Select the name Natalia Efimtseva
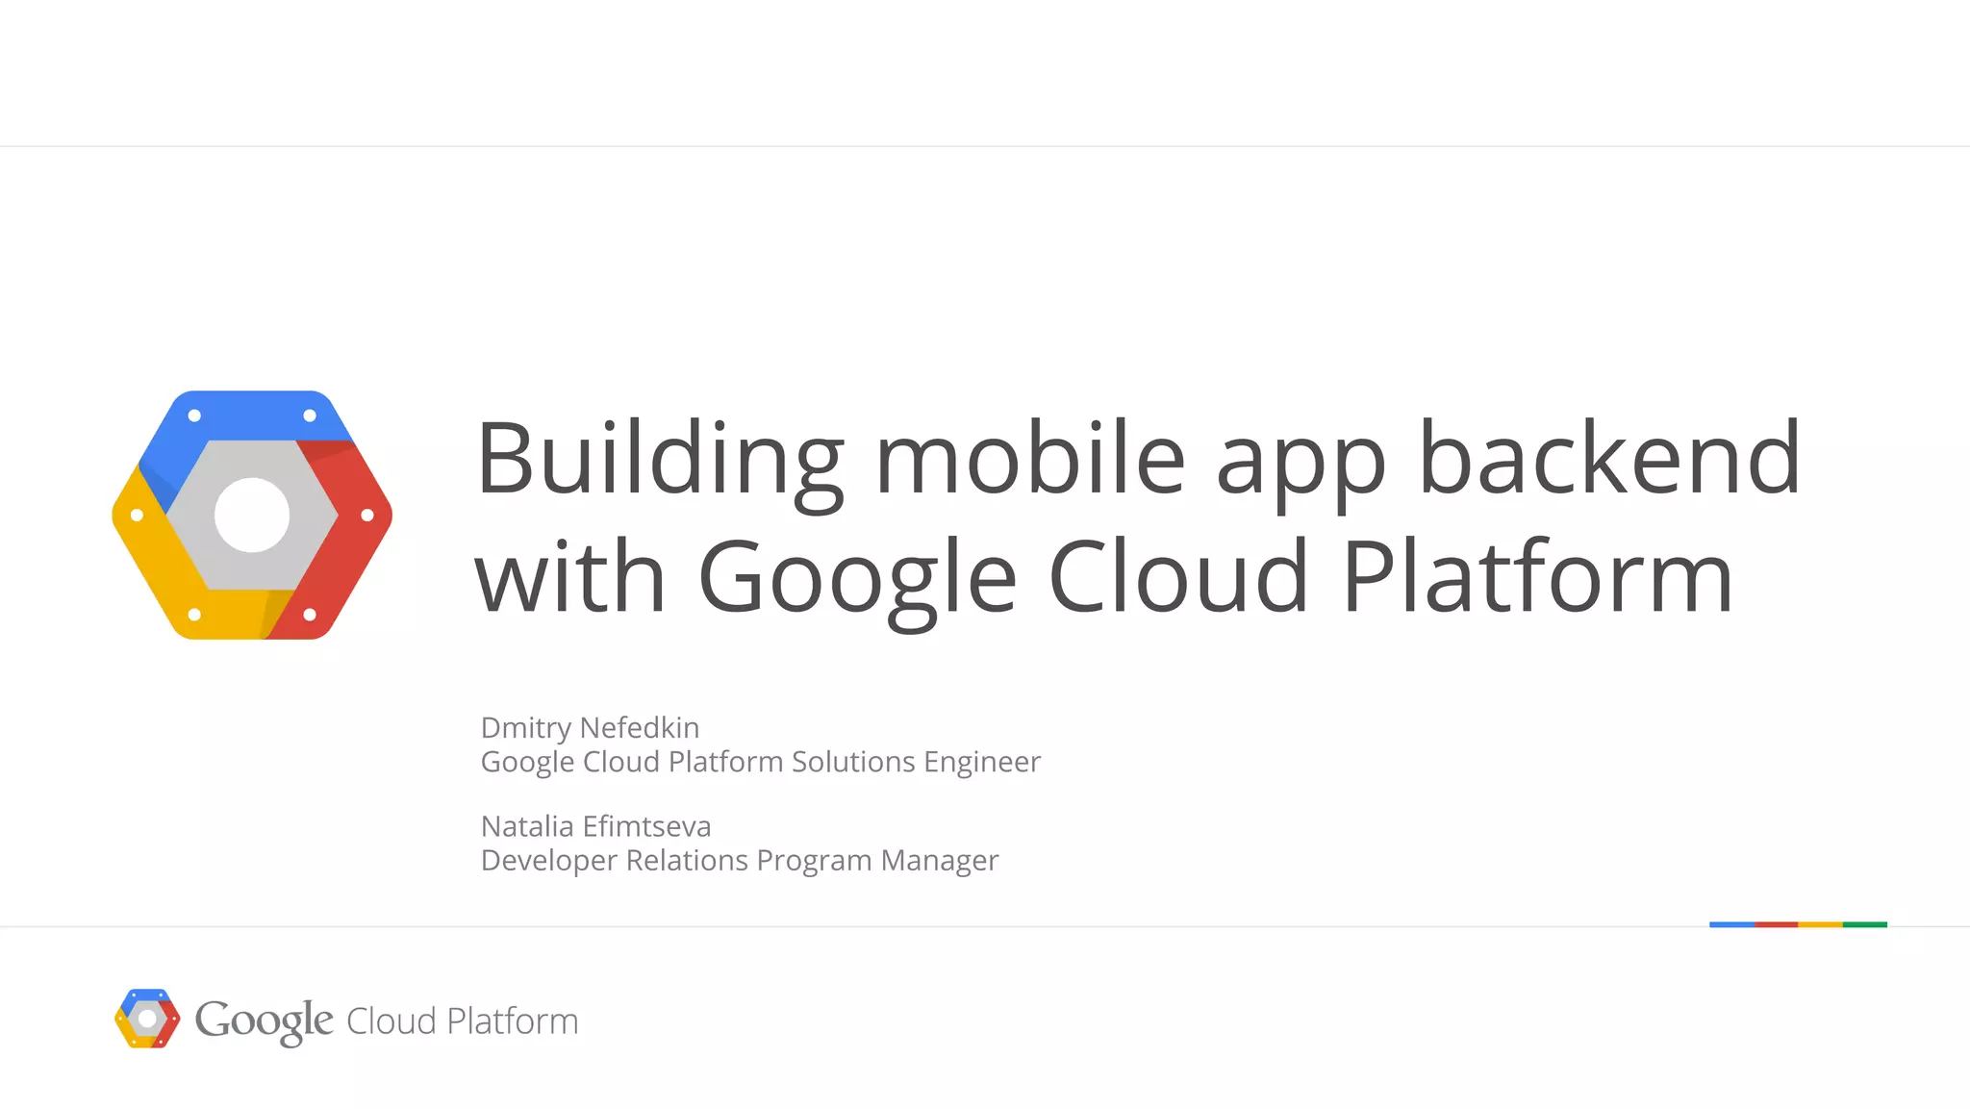Screen dimensions: 1970x1109 [595, 826]
